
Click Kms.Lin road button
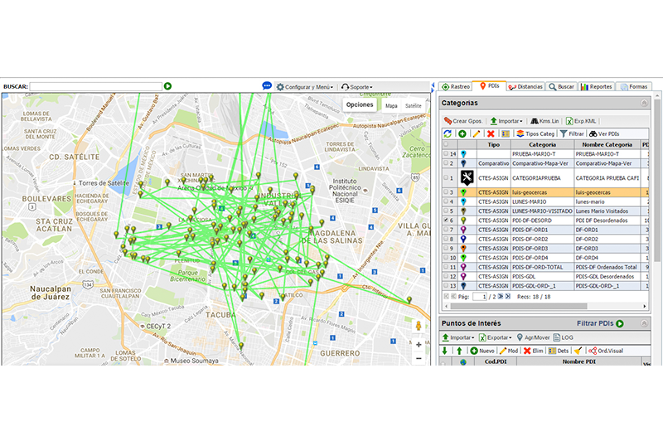(x=544, y=121)
